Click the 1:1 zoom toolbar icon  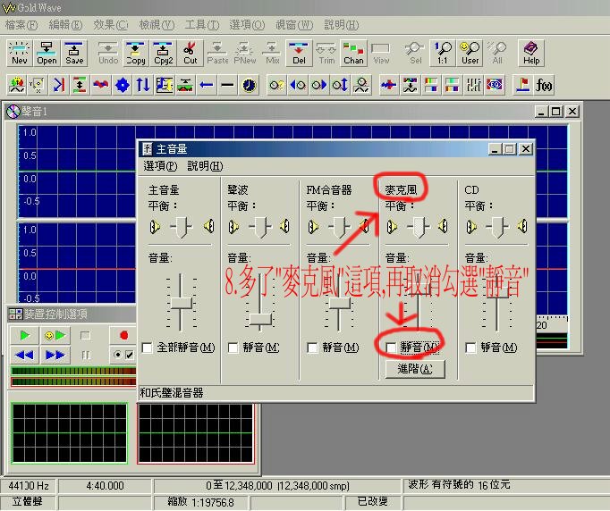tap(443, 53)
